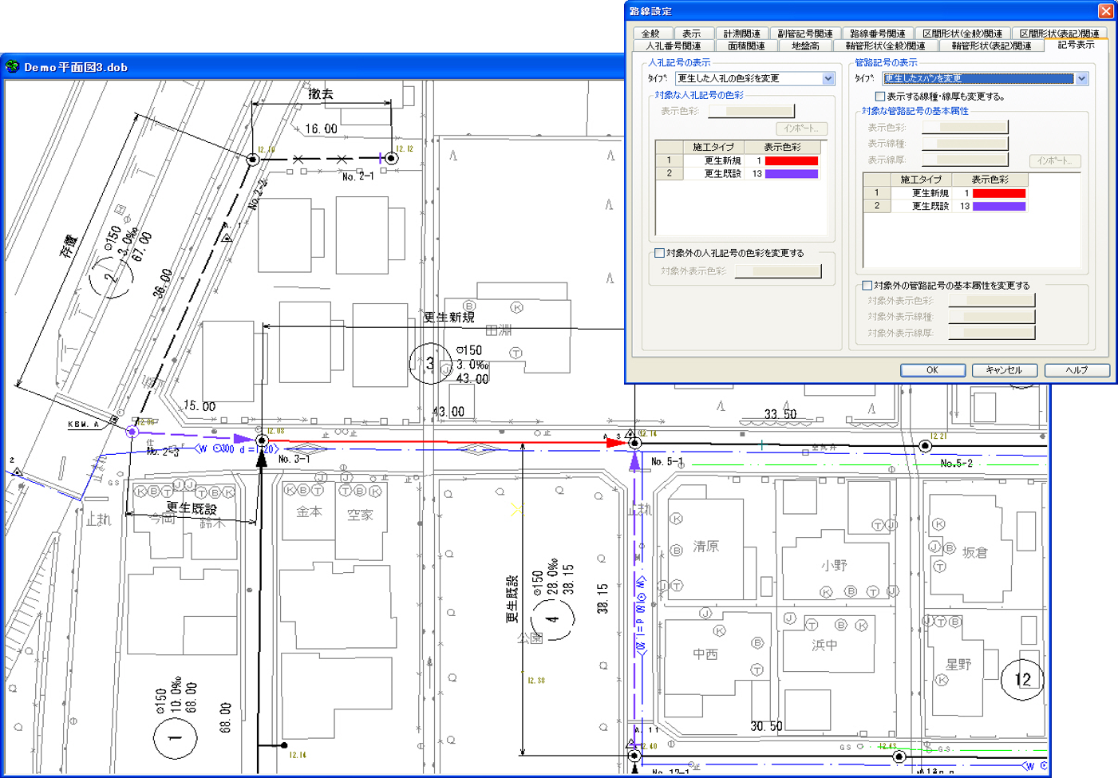Image resolution: width=1118 pixels, height=778 pixels.
Task: Open the 路線番号関連 tab
Action: [877, 34]
